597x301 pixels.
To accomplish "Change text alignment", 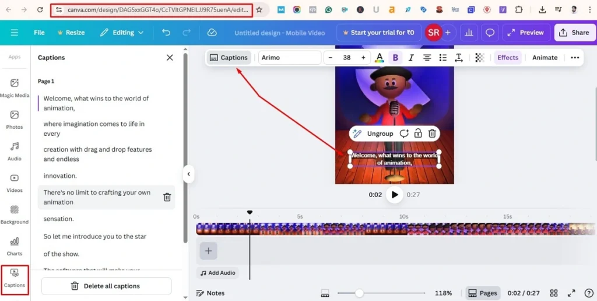I will point(427,58).
